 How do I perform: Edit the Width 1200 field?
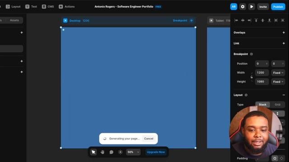(x=262, y=73)
